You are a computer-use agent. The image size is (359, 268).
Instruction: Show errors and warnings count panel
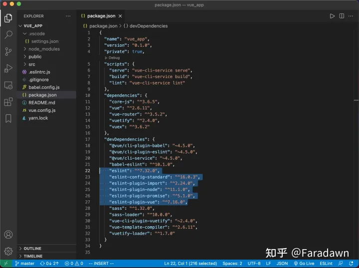(74, 264)
